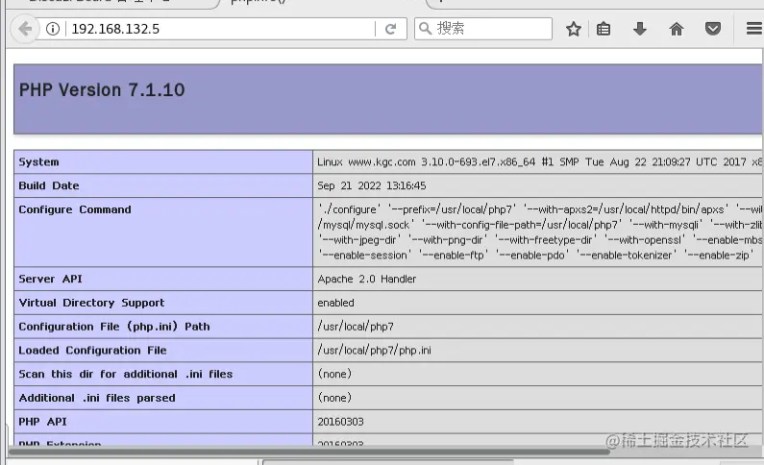Select the './configure' command text

click(350, 209)
